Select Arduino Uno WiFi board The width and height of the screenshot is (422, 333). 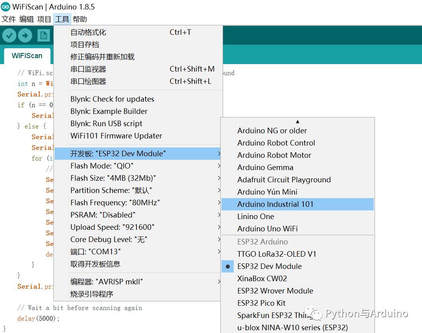pyautogui.click(x=297, y=229)
